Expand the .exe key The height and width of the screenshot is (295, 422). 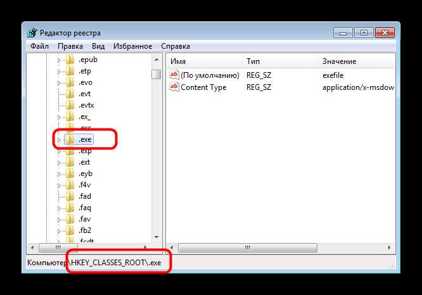point(59,140)
